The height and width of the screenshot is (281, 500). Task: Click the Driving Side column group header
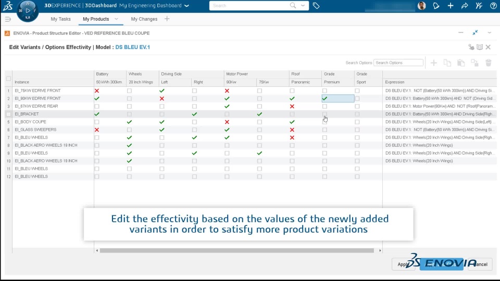171,74
